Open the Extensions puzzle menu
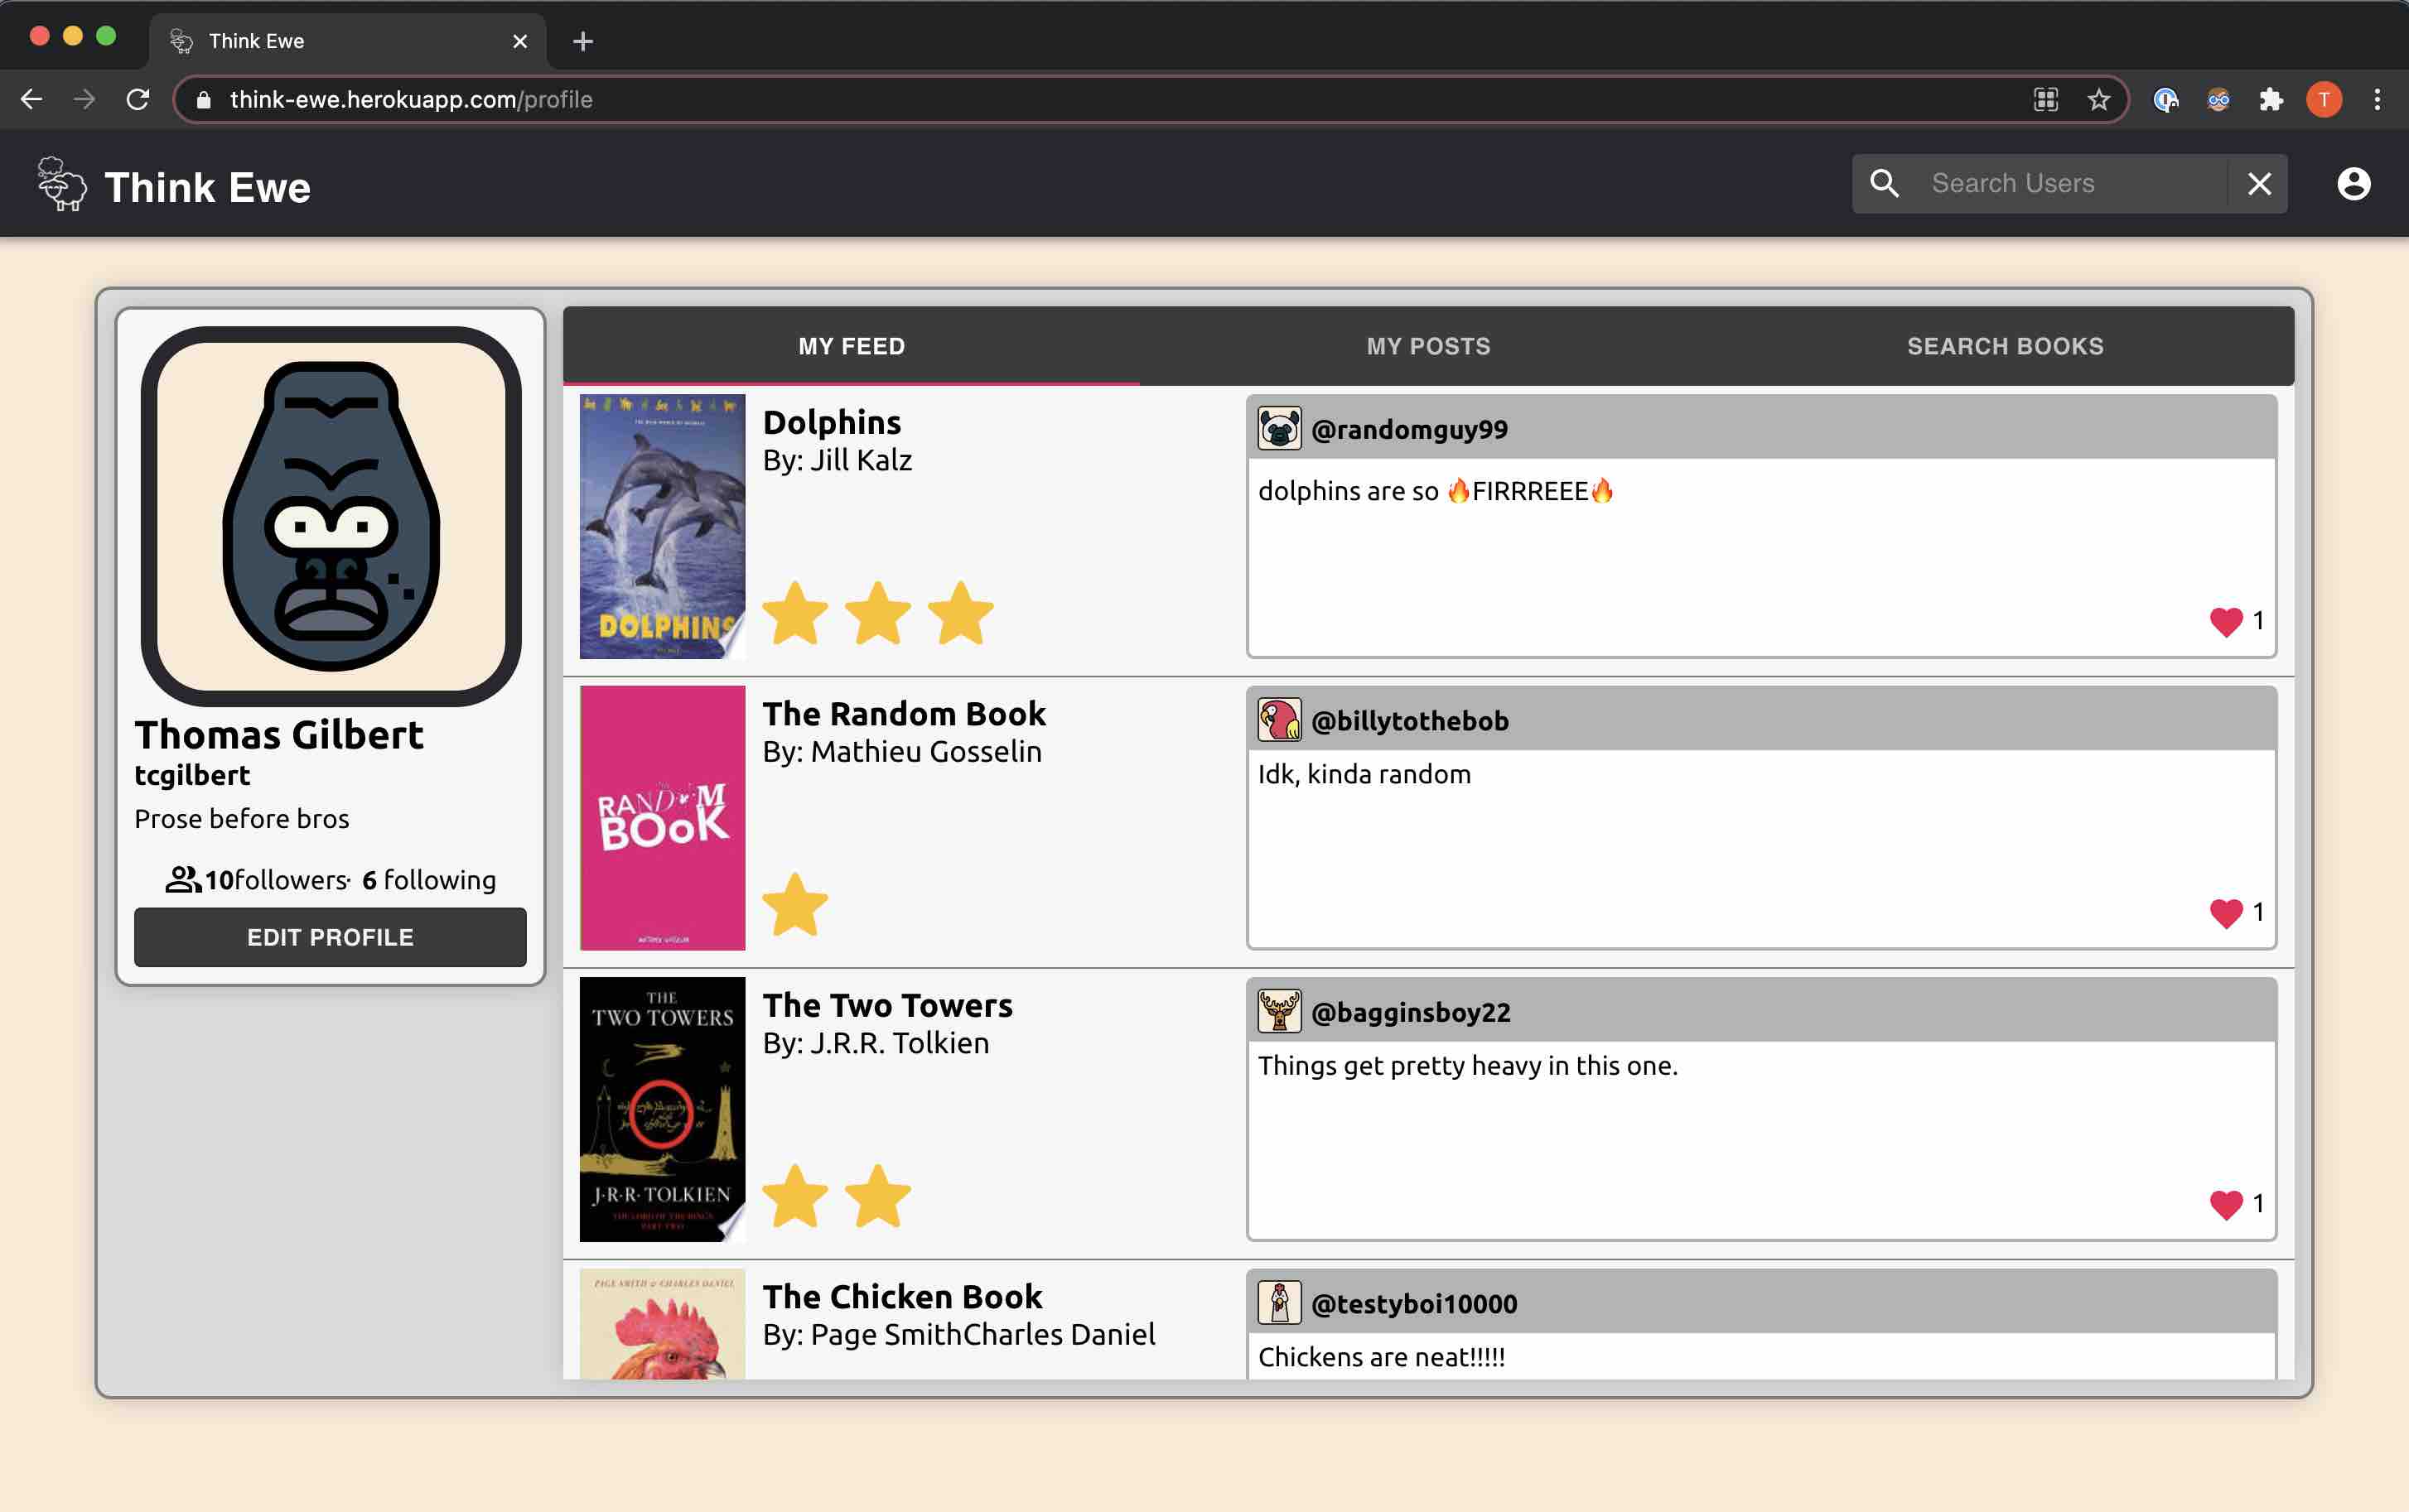The image size is (2409, 1512). [x=2271, y=100]
